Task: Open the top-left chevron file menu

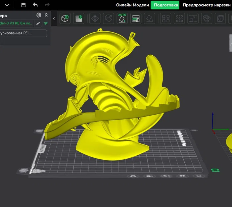Action: [7, 5]
